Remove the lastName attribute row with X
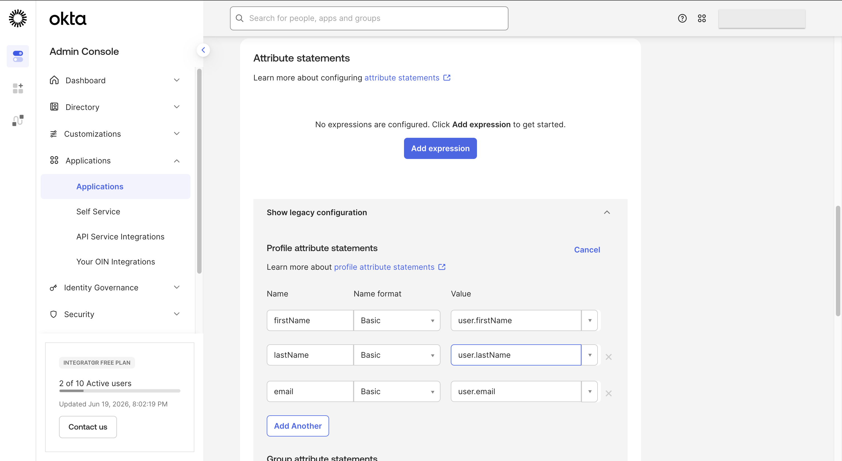Viewport: 842px width, 461px height. 608,357
